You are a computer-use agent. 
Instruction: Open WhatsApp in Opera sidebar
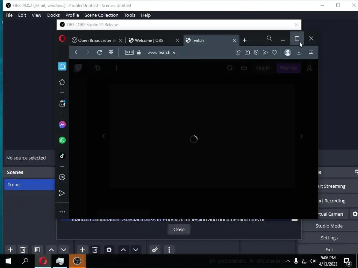point(62,140)
